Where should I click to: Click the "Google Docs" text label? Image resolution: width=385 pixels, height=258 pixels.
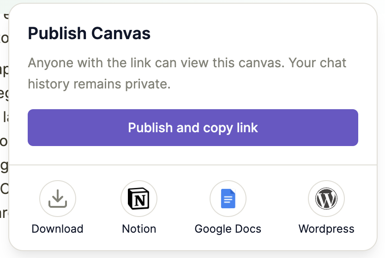pos(228,229)
